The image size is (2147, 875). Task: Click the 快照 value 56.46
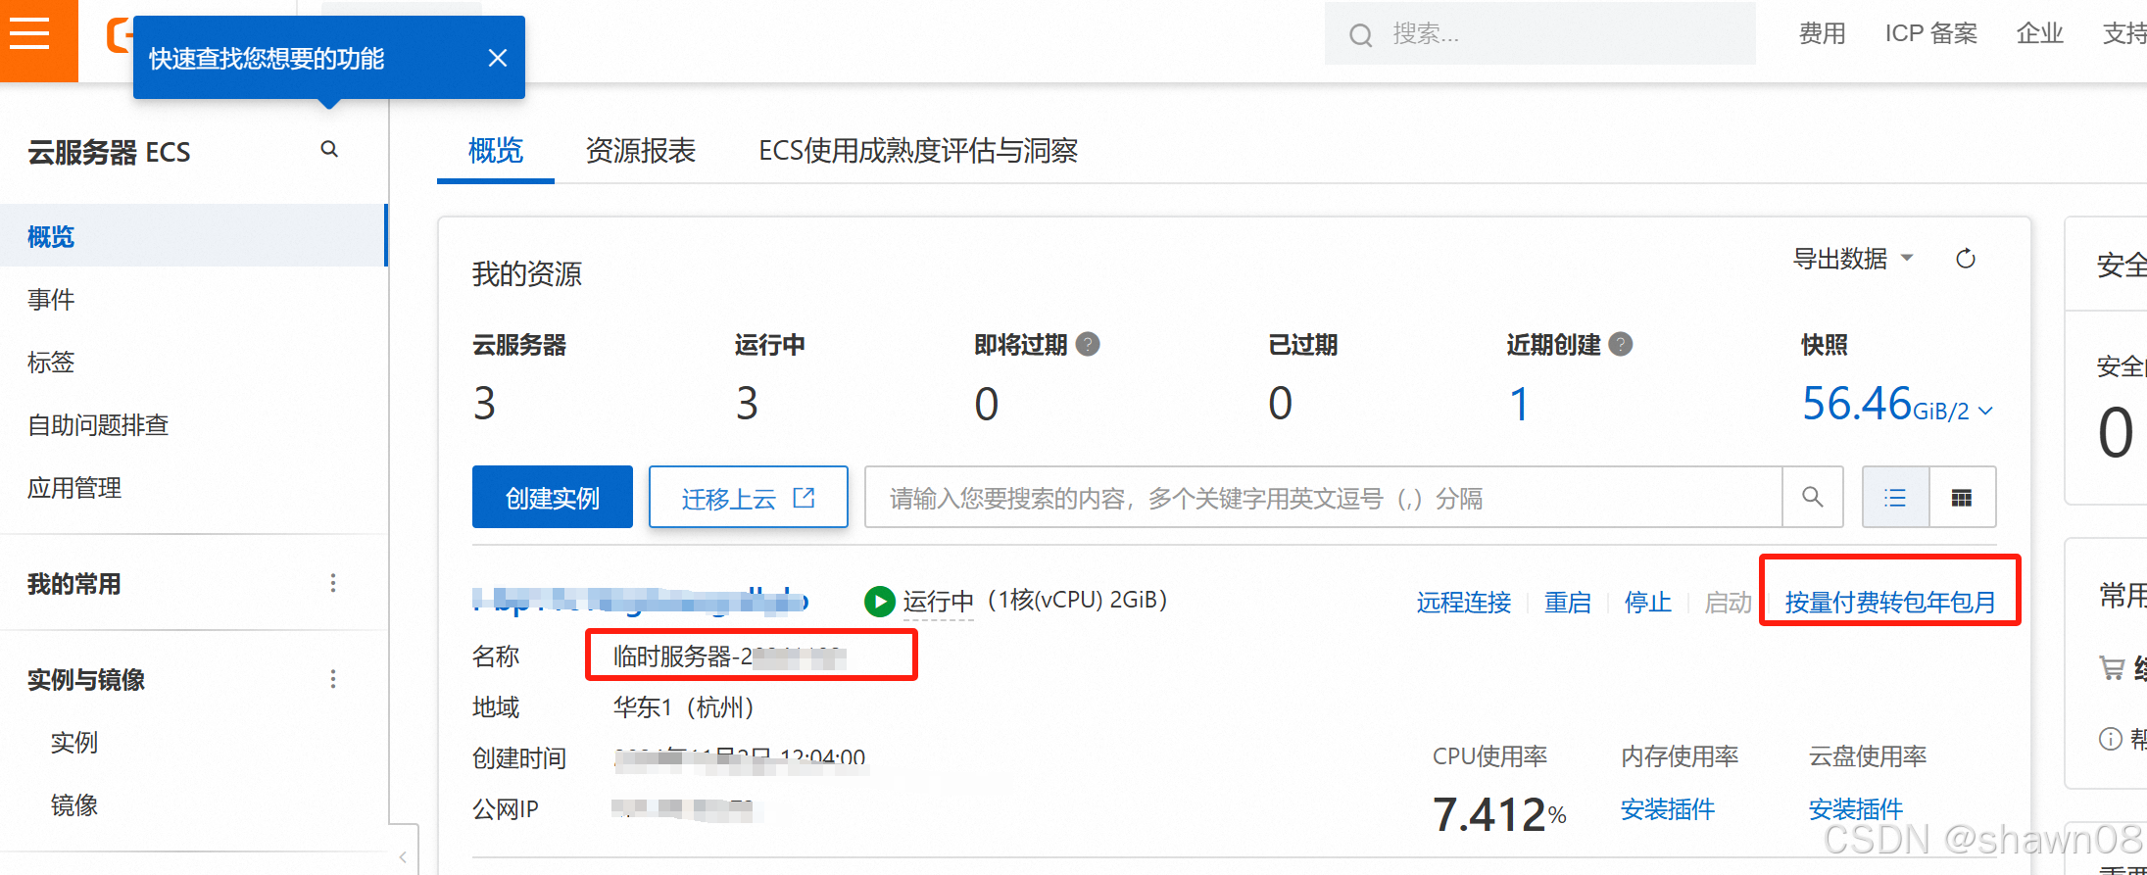(1857, 404)
